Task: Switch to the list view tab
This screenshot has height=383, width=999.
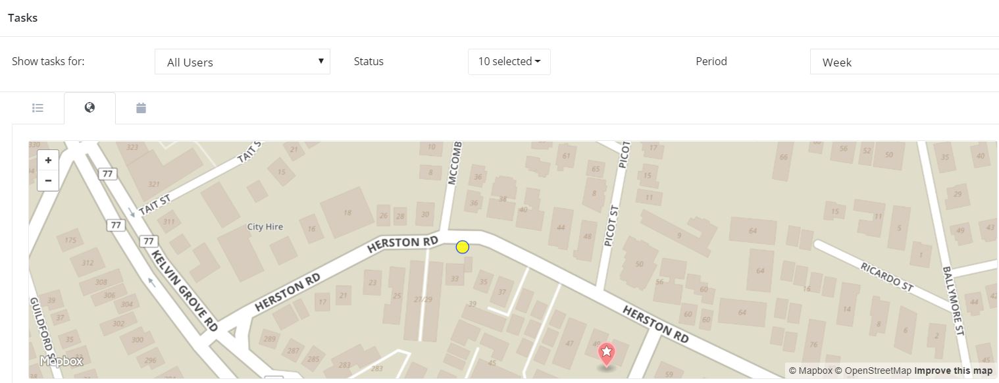Action: coord(38,108)
